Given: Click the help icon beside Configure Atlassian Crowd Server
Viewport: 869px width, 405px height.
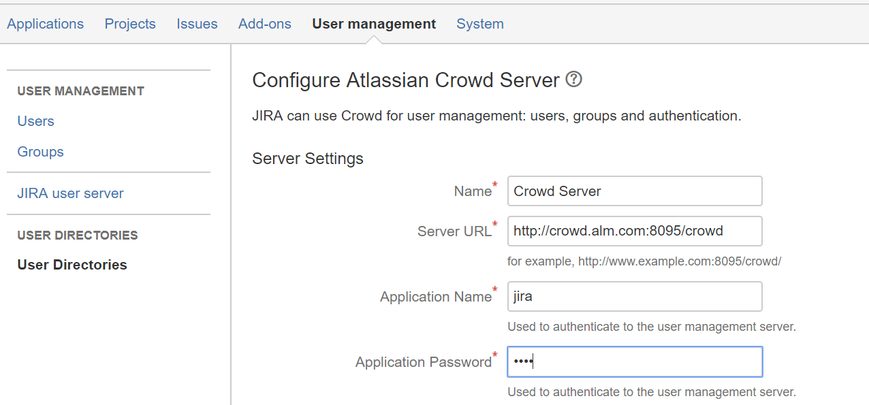Looking at the screenshot, I should [574, 80].
